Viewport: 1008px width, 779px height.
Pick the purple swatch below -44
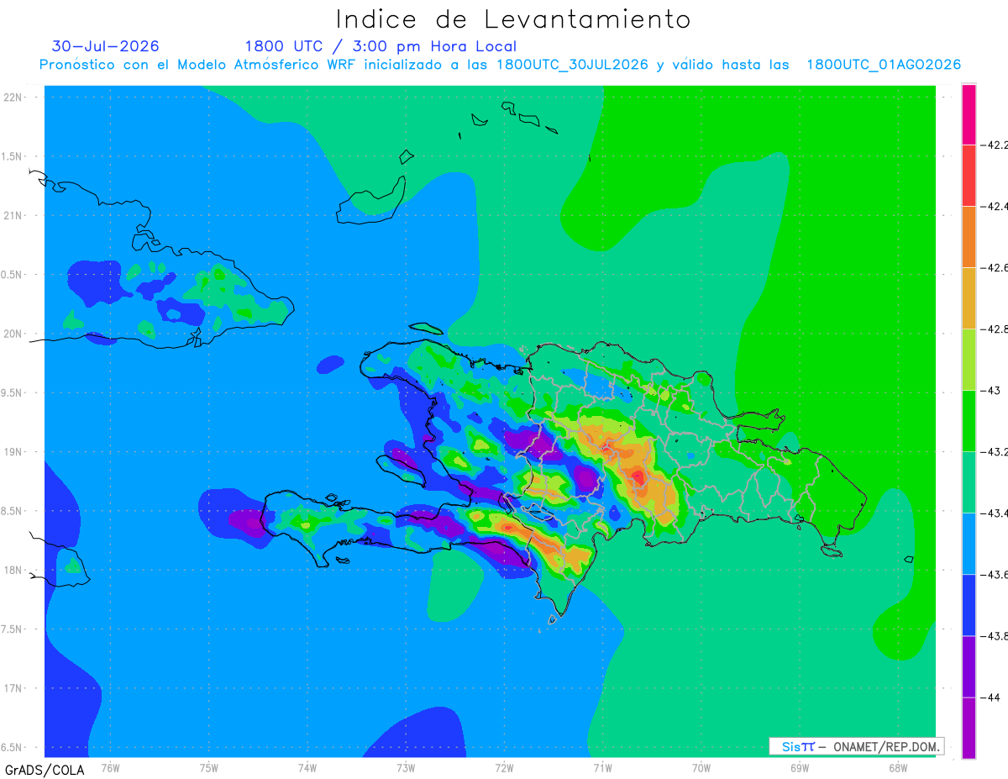[x=969, y=728]
